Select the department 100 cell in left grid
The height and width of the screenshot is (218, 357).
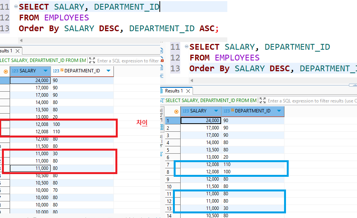82,124
